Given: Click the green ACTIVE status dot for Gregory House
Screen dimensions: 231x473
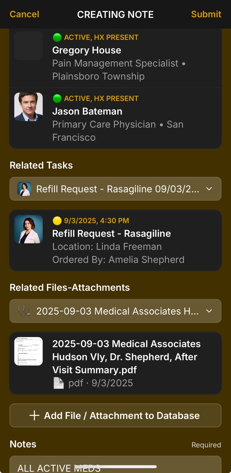Looking at the screenshot, I should tap(57, 37).
